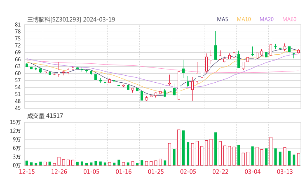The height and width of the screenshot is (181, 305).
Task: Click price axis label 75
Action: pos(17,39)
